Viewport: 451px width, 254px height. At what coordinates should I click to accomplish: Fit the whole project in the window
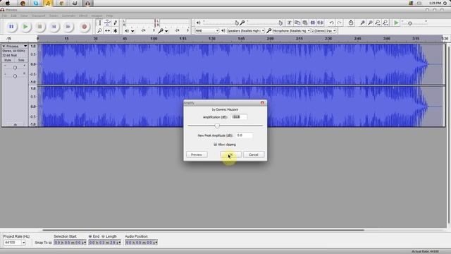point(385,23)
